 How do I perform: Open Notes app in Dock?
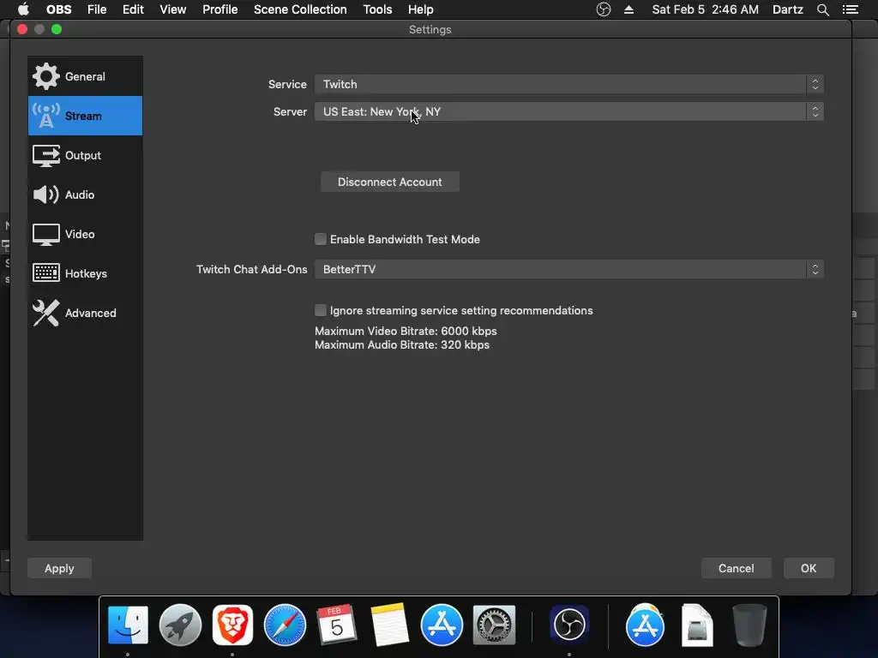click(x=389, y=625)
